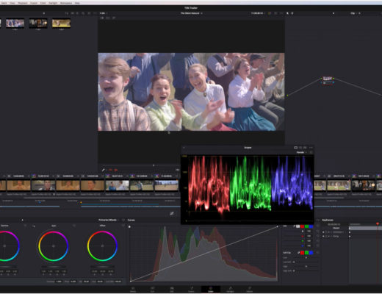Reset the Offset color wheel
The height and width of the screenshot is (294, 382).
(x=123, y=226)
